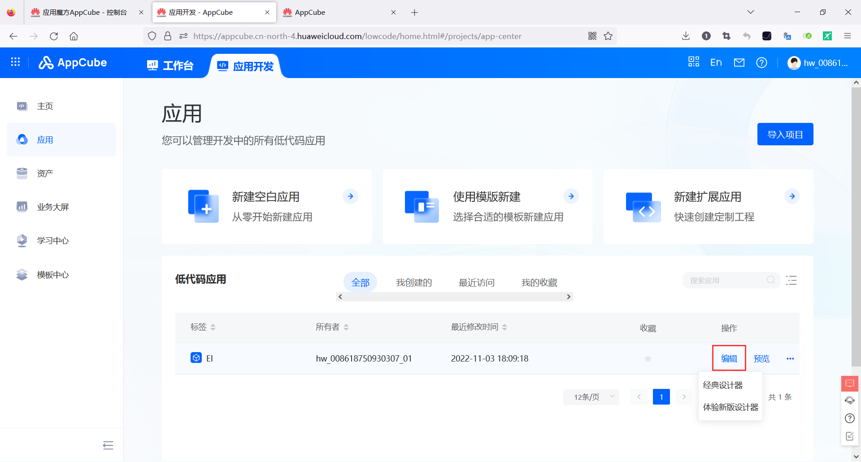Open the help question mark icon
Screen dimensions: 861x462
pyautogui.click(x=761, y=63)
